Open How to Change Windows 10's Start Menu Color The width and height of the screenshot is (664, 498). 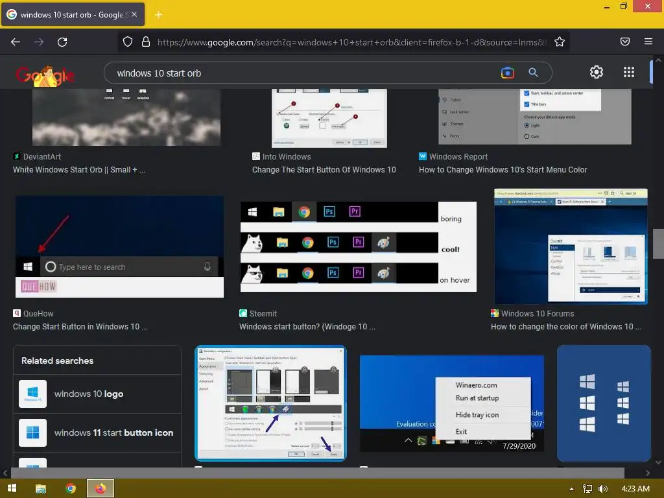[x=503, y=170]
